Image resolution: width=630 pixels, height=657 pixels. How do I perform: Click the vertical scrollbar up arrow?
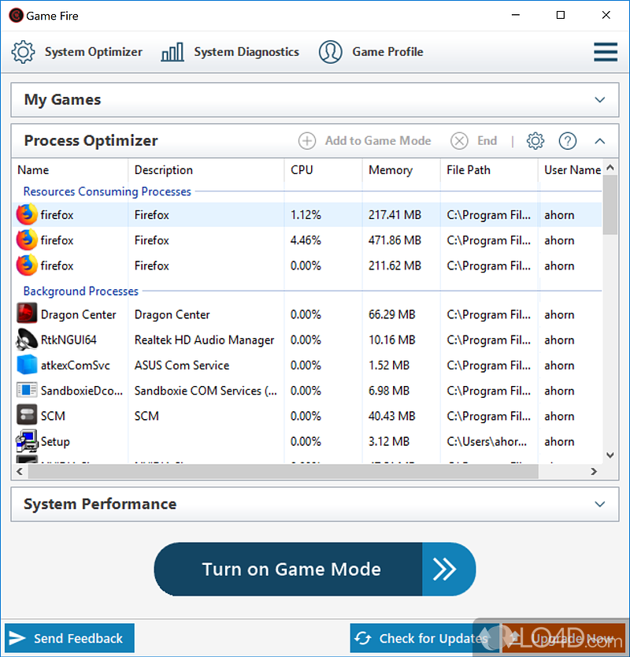[x=610, y=168]
